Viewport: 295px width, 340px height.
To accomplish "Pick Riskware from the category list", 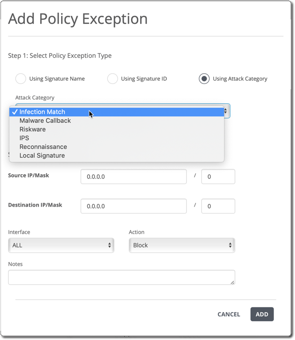I will pos(117,129).
